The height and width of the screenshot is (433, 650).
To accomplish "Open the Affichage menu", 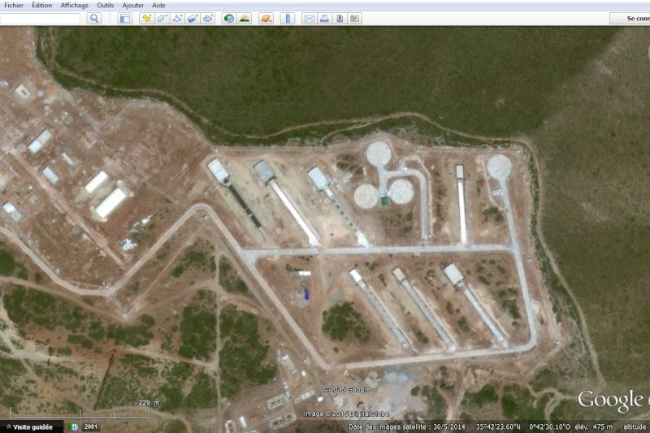I will pyautogui.click(x=74, y=6).
